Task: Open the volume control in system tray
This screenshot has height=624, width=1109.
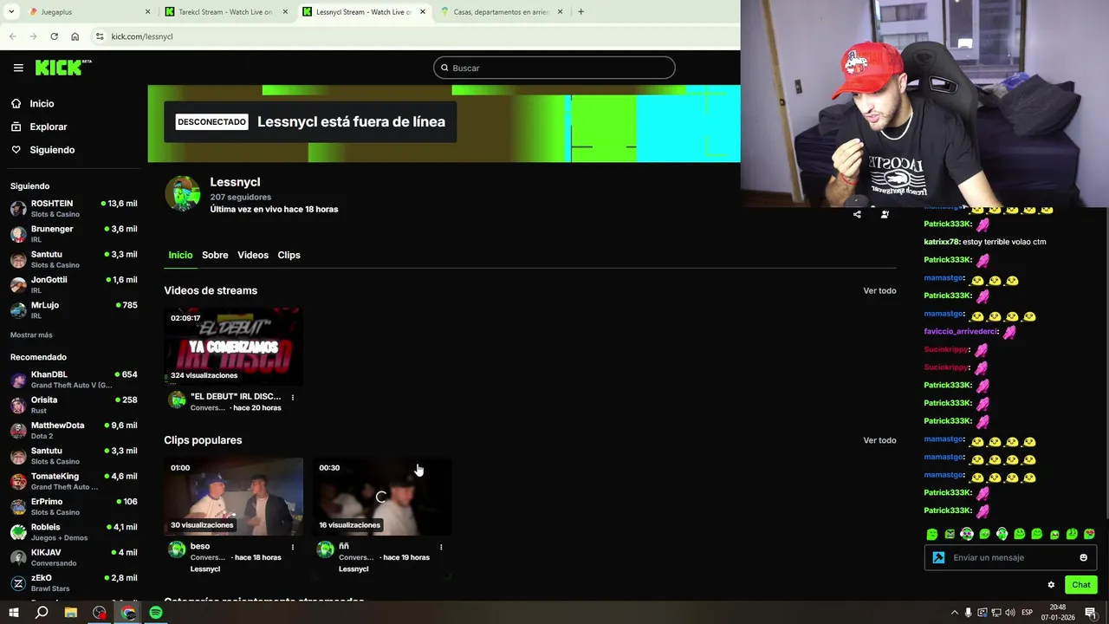Action: [x=1010, y=613]
